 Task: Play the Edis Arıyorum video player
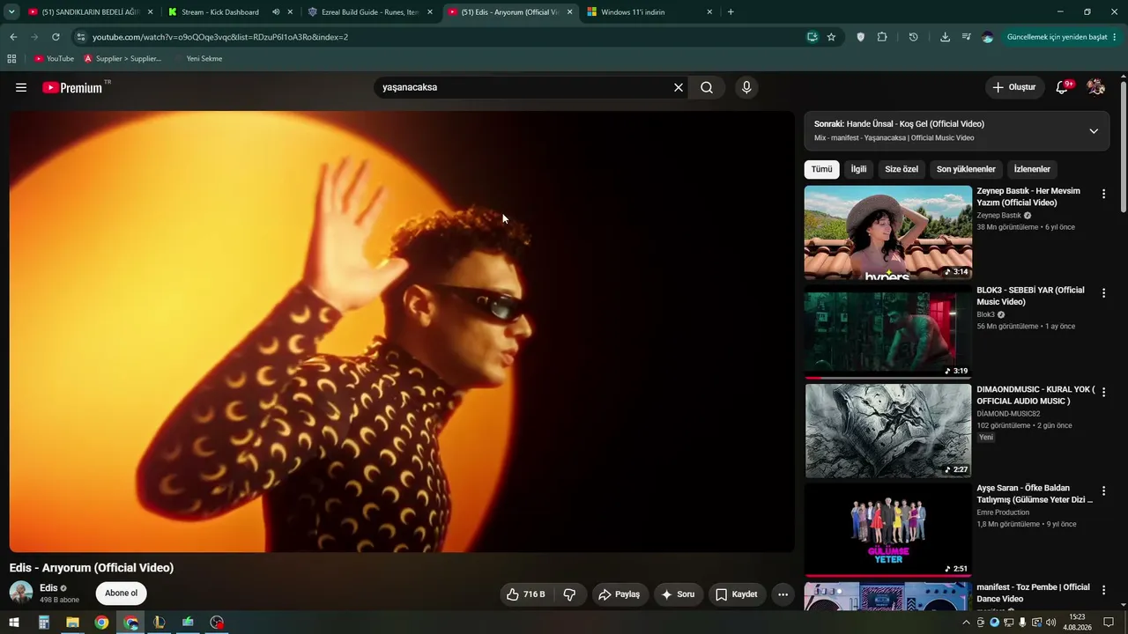[402, 332]
